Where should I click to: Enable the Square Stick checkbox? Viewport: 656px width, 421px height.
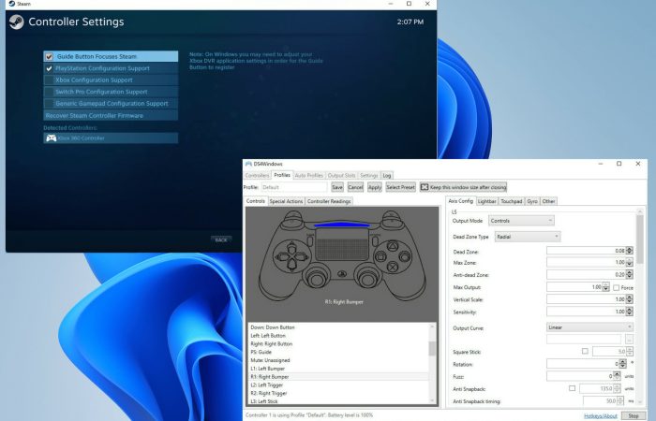click(x=585, y=351)
